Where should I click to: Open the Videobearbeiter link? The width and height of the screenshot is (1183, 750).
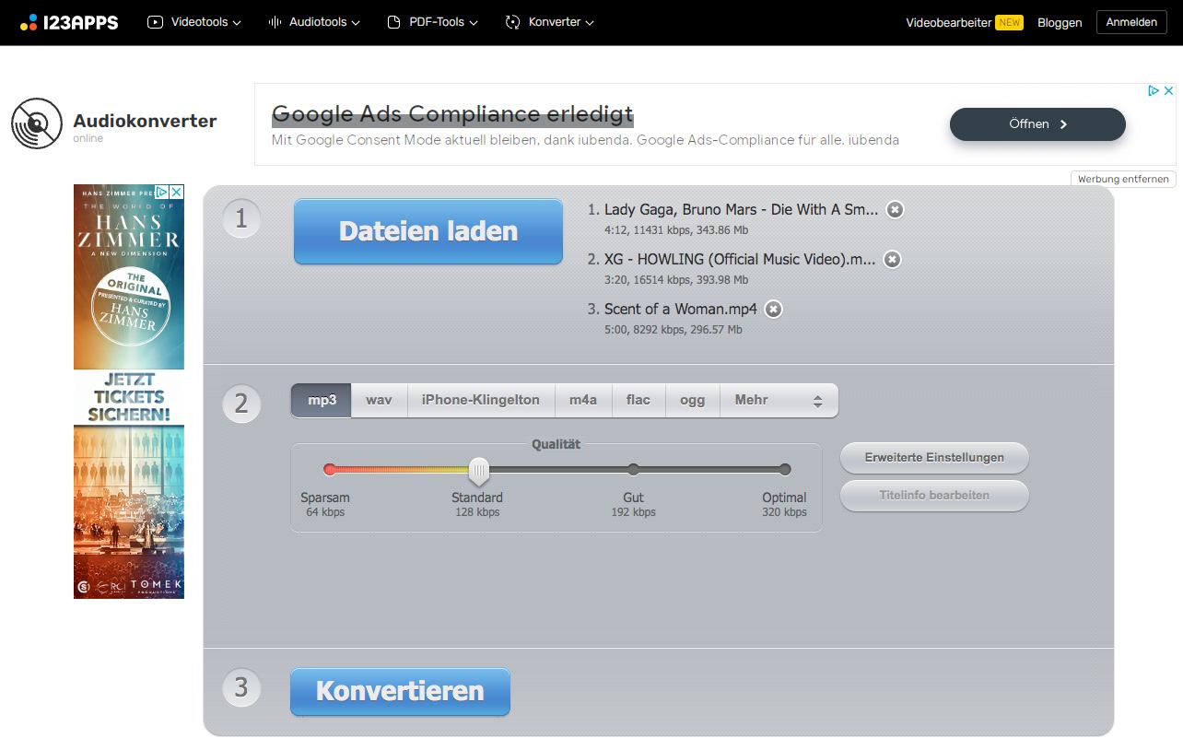click(x=949, y=22)
